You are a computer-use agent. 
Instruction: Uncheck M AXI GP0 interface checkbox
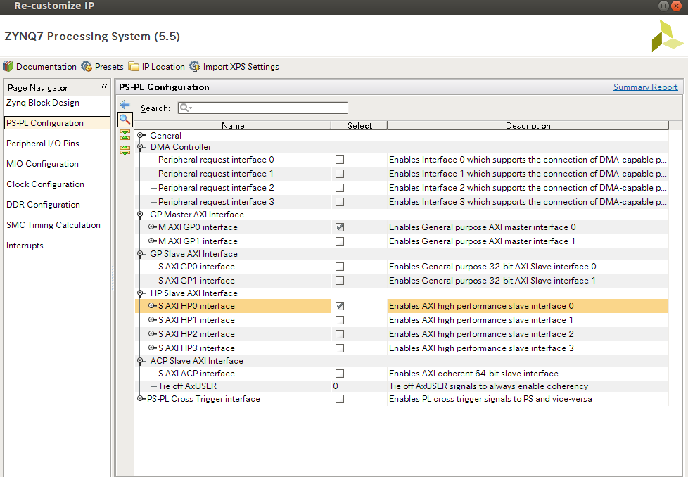point(340,227)
